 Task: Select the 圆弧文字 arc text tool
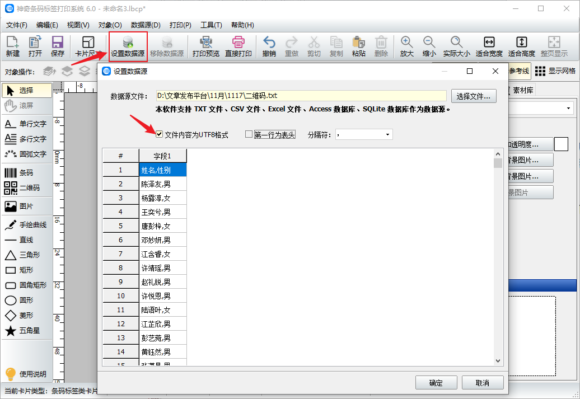pyautogui.click(x=27, y=154)
